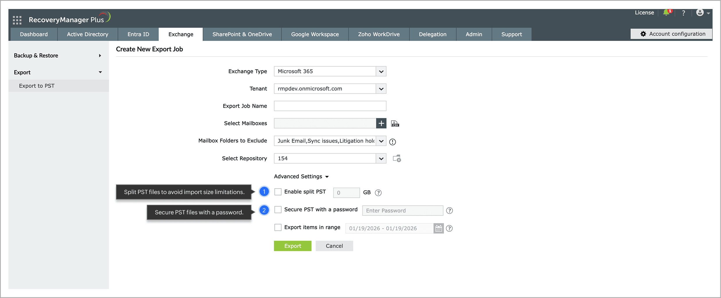Image resolution: width=721 pixels, height=298 pixels.
Task: Open Account configuration
Action: (x=671, y=34)
